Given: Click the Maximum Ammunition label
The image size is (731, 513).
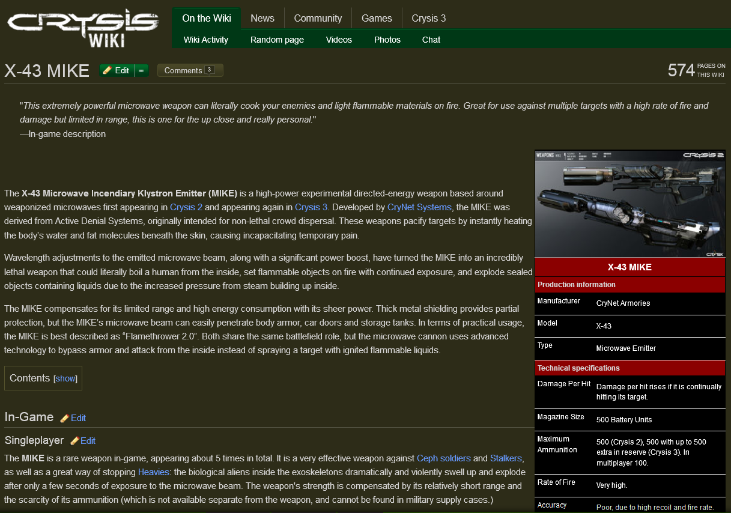Looking at the screenshot, I should pyautogui.click(x=557, y=445).
